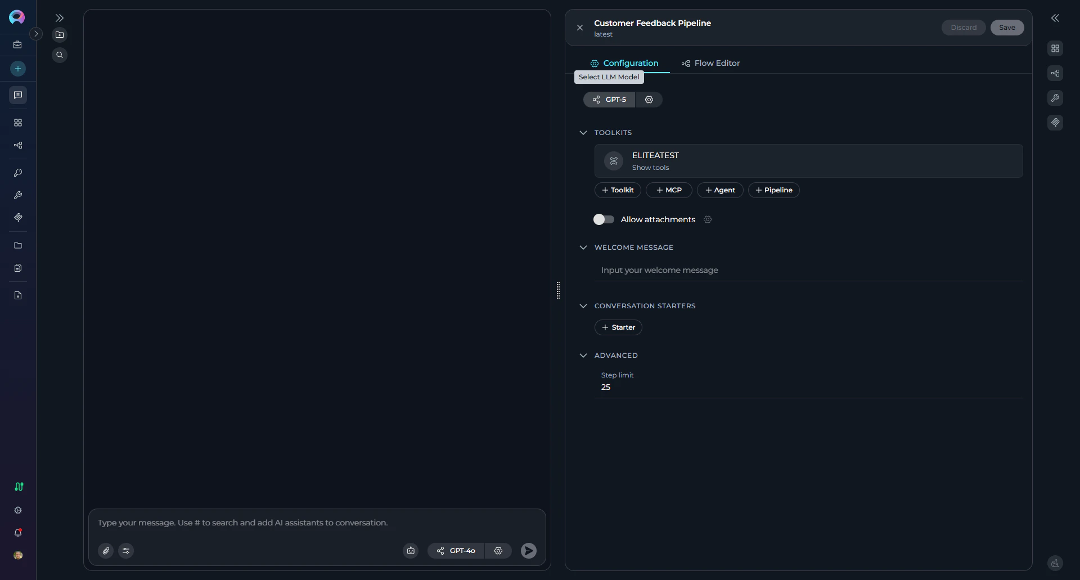Enable the Allow attachments toggle
This screenshot has width=1080, height=580.
[x=603, y=219]
